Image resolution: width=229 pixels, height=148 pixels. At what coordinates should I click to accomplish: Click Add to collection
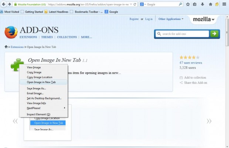193,78
